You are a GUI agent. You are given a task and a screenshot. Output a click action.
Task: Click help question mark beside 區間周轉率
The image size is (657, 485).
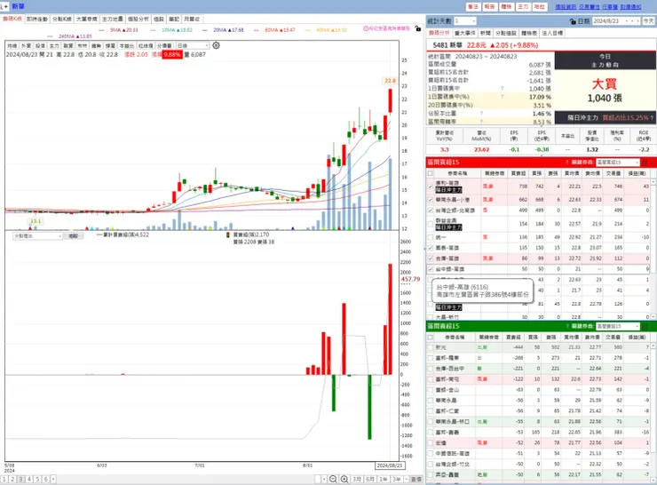(x=481, y=121)
